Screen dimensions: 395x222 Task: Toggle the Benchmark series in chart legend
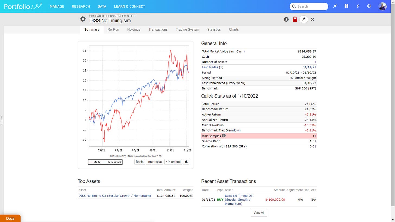112,162
